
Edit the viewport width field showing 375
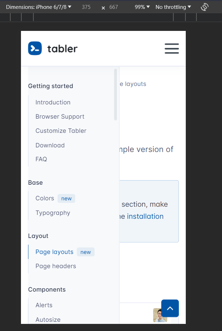pyautogui.click(x=86, y=6)
